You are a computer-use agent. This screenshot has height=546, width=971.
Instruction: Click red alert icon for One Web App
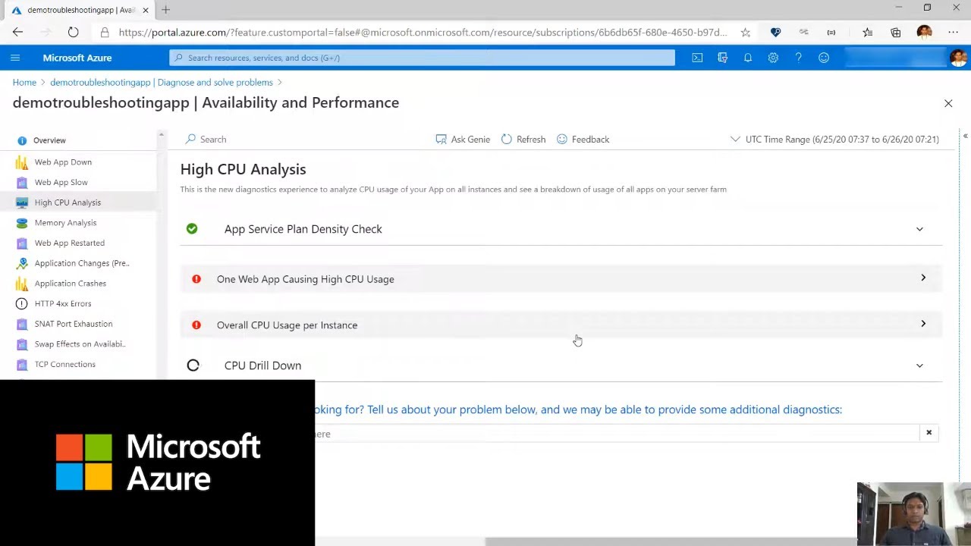pos(196,279)
